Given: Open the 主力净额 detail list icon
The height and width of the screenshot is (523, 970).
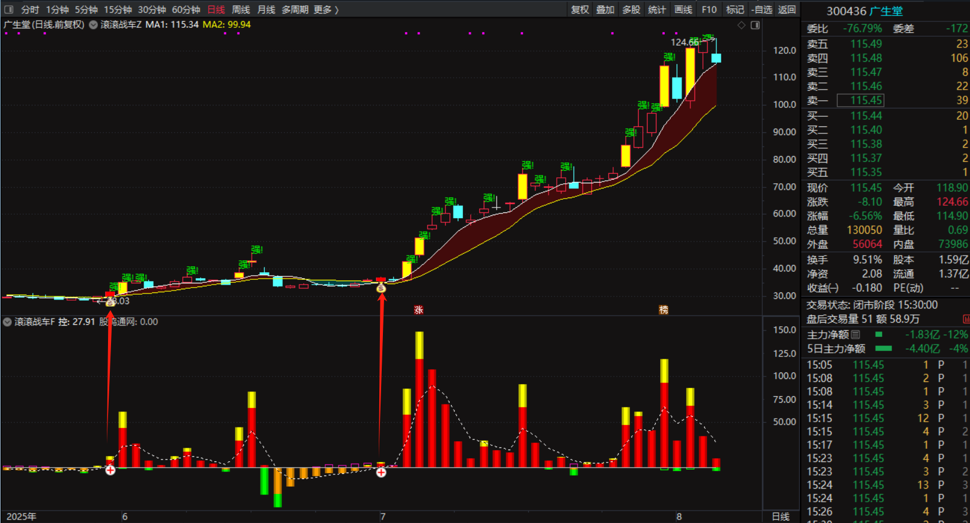Looking at the screenshot, I should (855, 334).
